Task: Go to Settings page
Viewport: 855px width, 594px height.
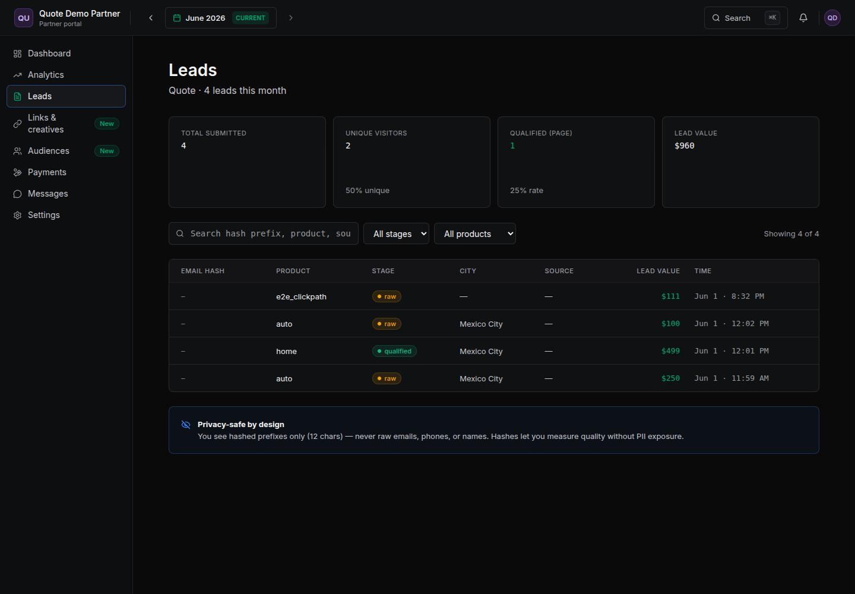Action: 66,215
